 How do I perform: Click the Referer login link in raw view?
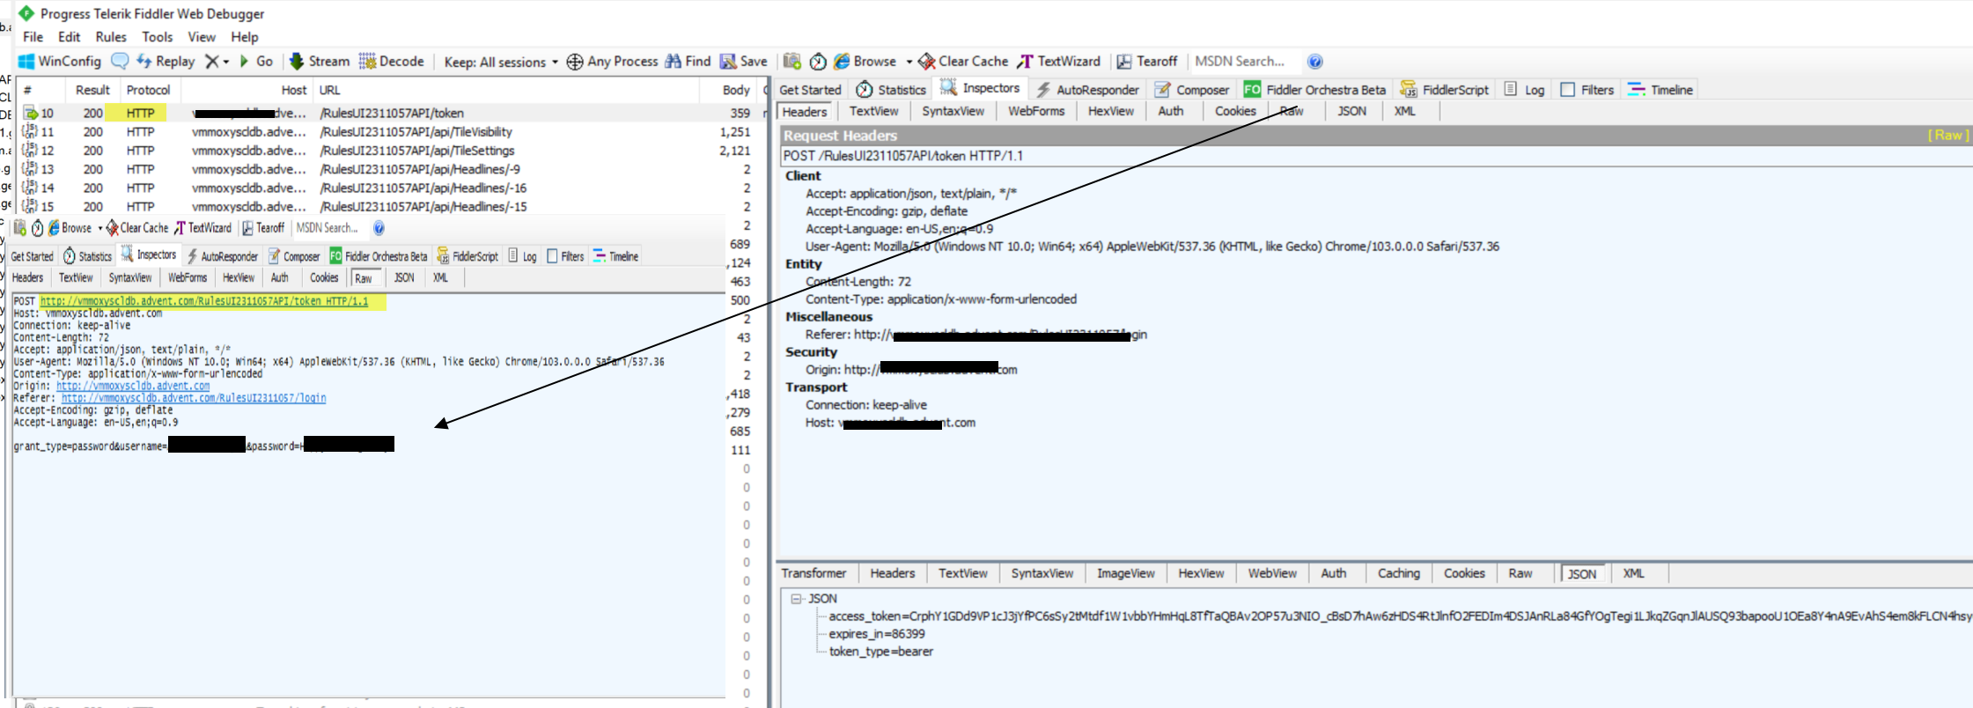194,398
